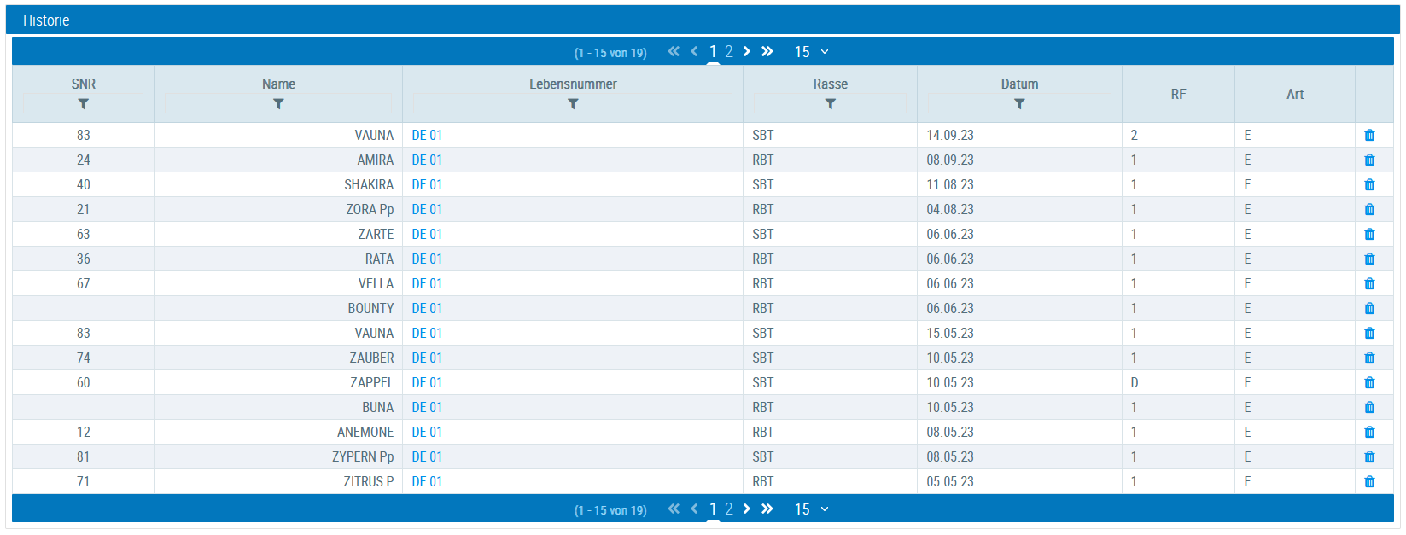
Task: Delete the BOUNTY history entry
Action: point(1369,308)
